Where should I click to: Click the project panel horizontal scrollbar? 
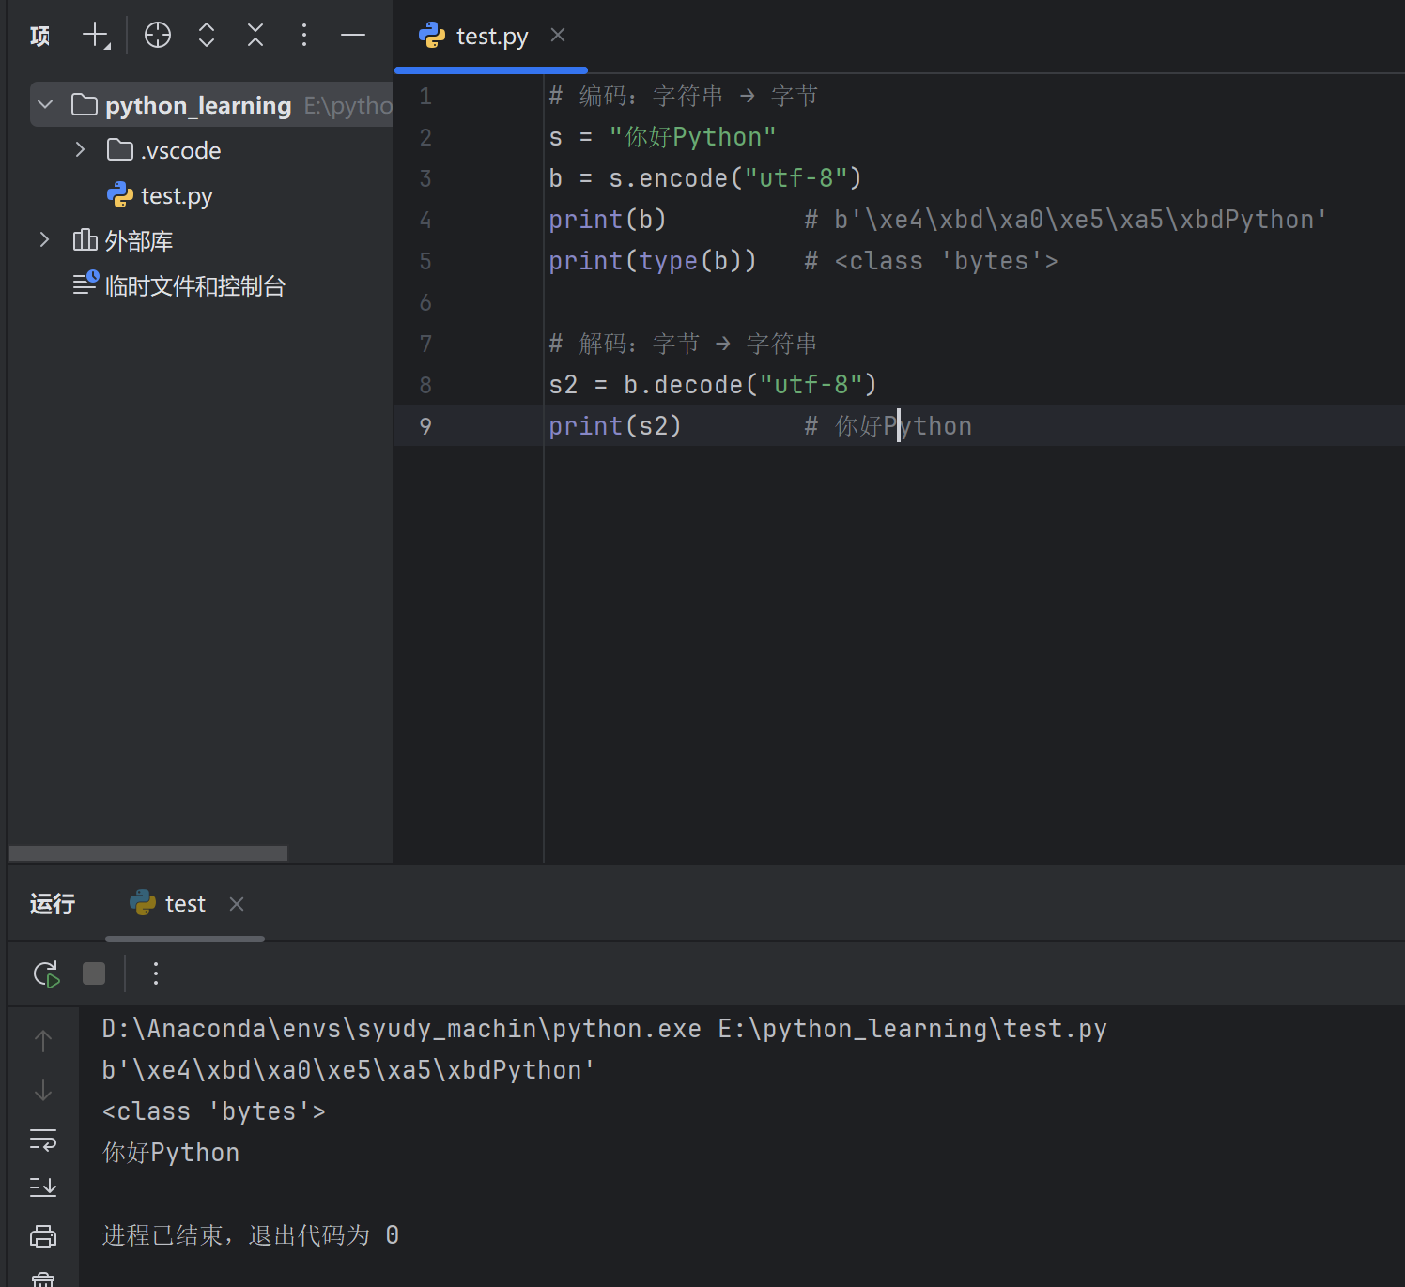(148, 853)
